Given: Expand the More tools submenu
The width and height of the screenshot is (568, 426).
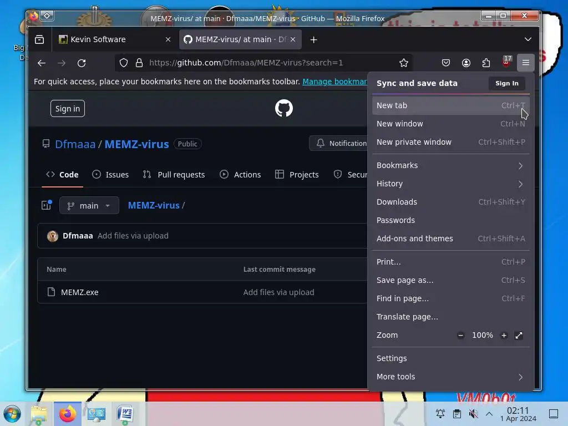Looking at the screenshot, I should (450, 377).
